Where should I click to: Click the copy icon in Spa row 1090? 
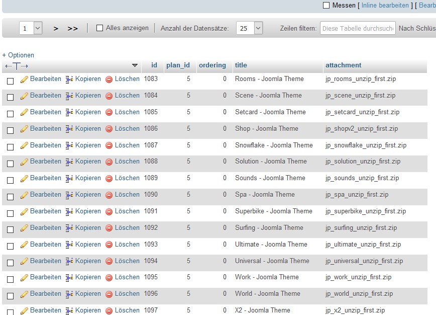[x=69, y=195]
